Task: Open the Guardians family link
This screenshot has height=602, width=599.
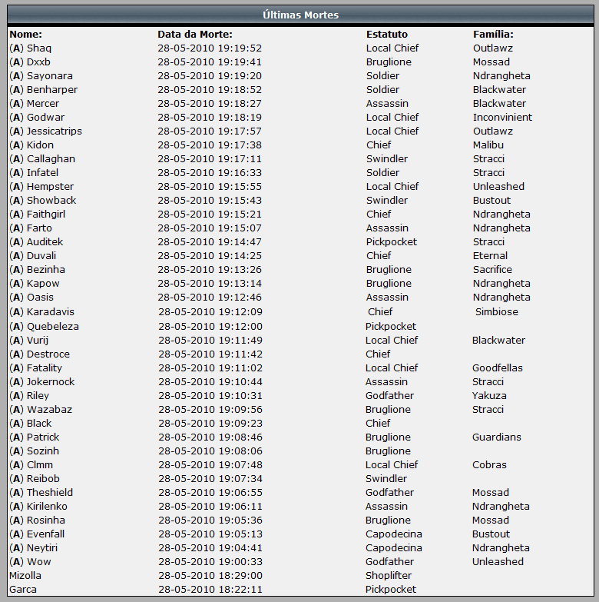Action: [x=496, y=437]
